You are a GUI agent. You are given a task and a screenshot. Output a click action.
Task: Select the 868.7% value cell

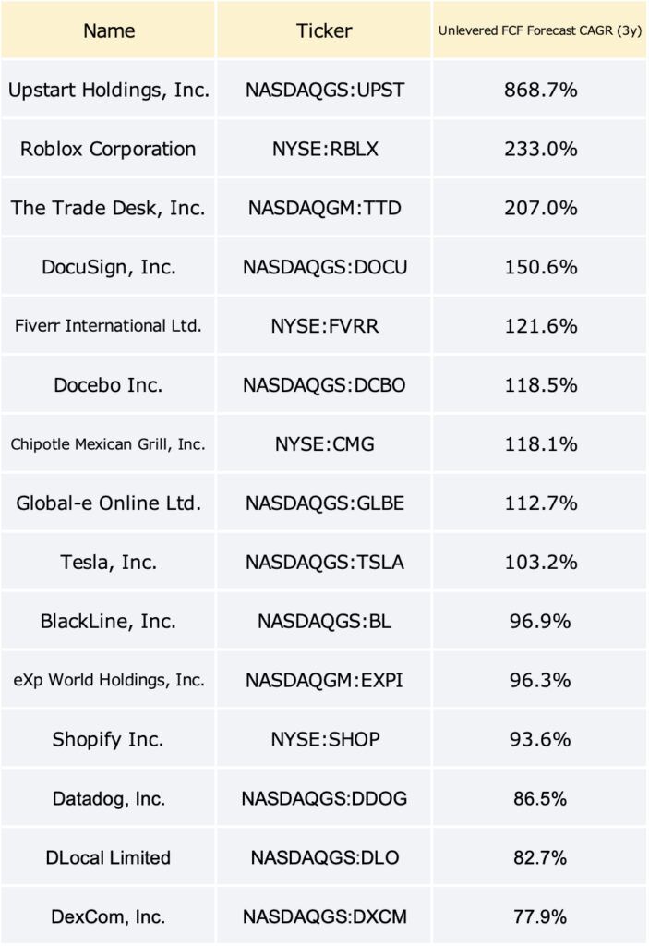(540, 90)
